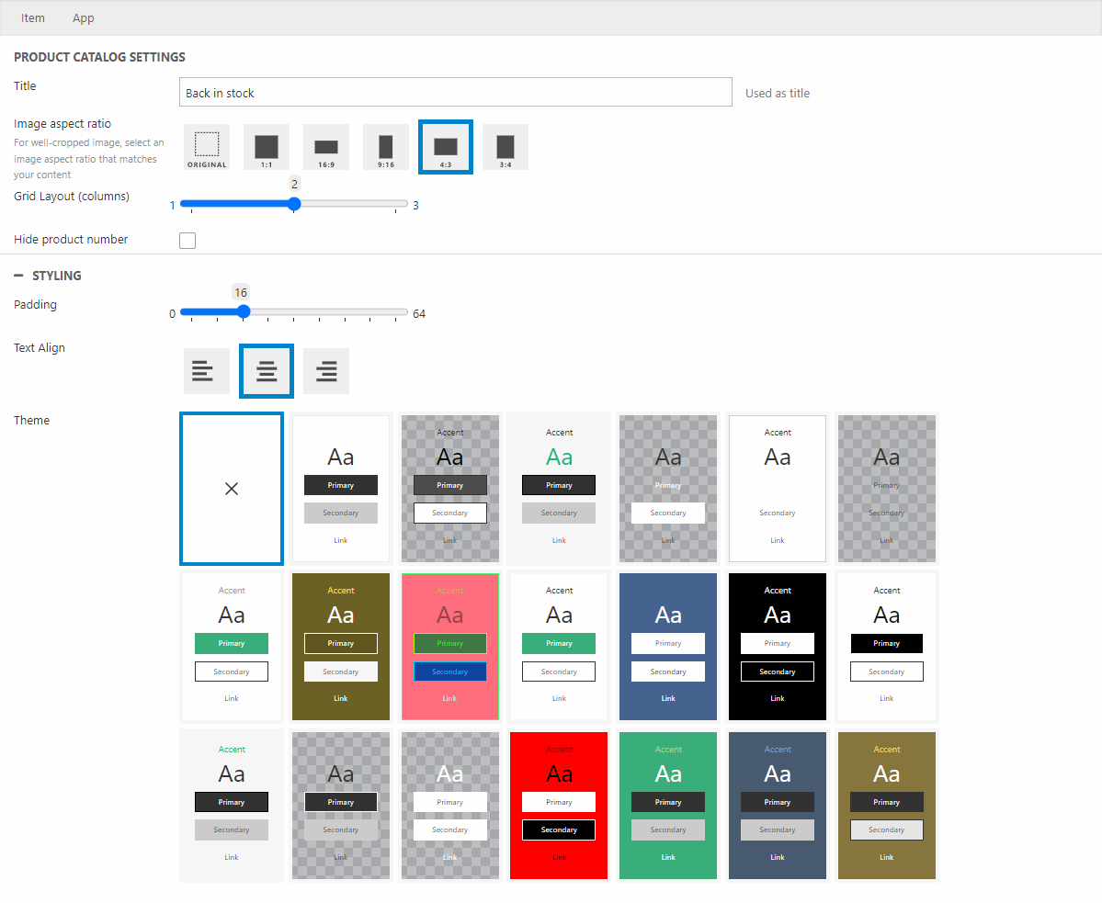
Task: Choose center text alignment
Action: click(x=267, y=371)
